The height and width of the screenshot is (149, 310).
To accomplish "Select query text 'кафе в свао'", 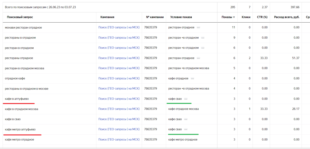I will coord(13,119).
